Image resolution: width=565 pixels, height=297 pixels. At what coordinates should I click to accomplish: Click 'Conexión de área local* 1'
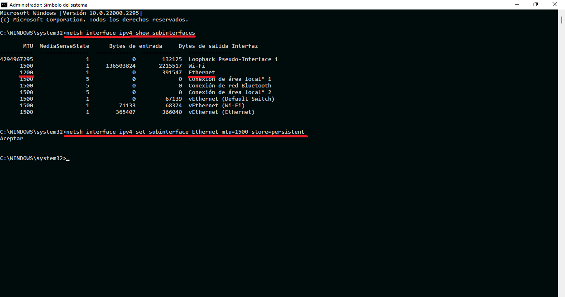pyautogui.click(x=230, y=79)
